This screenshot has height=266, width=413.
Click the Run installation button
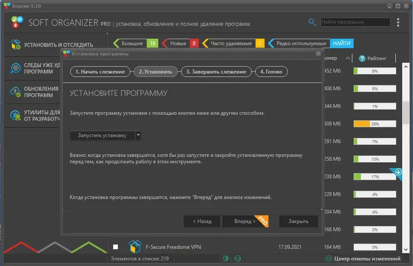102,135
